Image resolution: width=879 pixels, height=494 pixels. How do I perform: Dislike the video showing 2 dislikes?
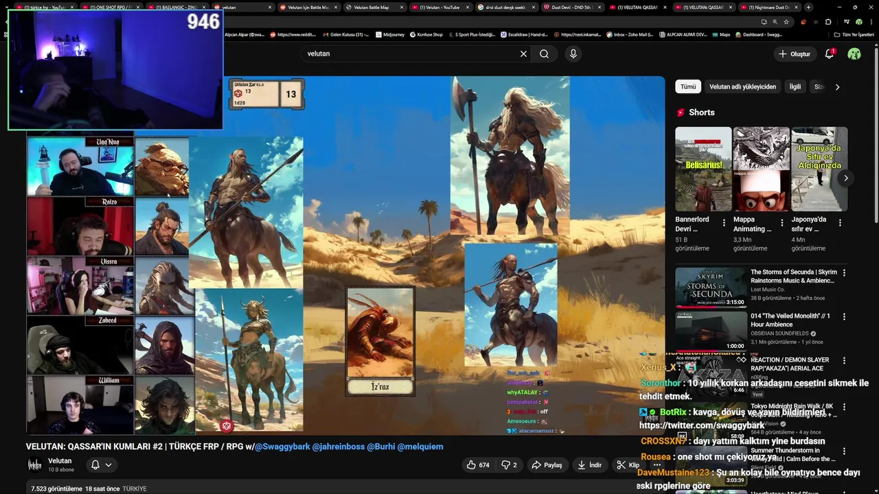coord(509,464)
